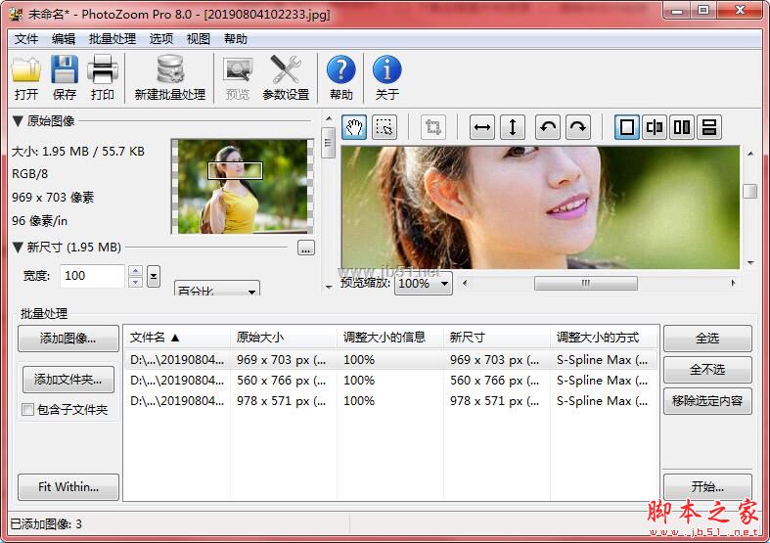
Task: Enable vertical split preview mode
Action: point(655,127)
